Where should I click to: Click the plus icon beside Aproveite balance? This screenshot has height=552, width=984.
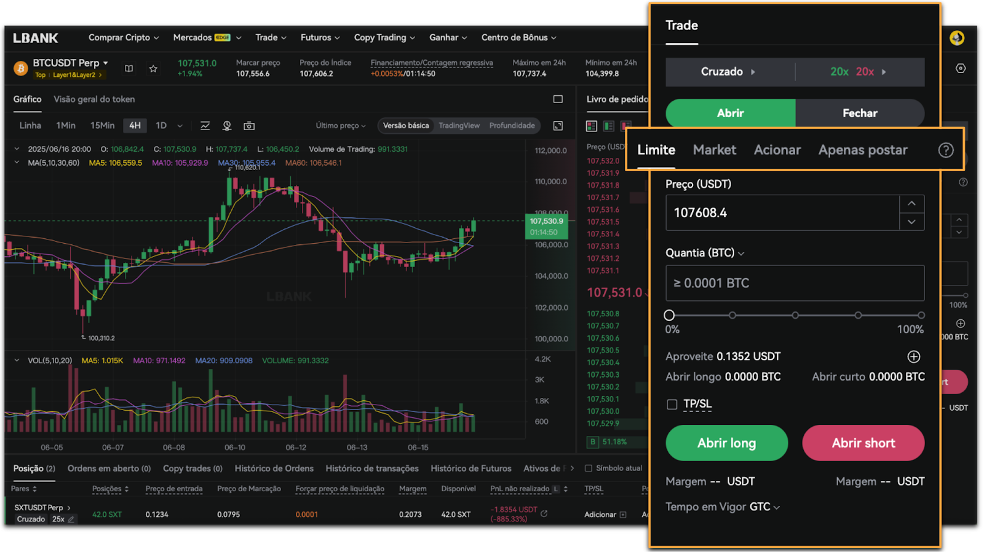pos(913,357)
